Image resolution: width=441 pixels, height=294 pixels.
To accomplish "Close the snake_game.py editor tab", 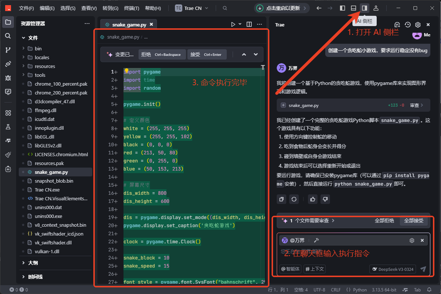I will click(151, 25).
